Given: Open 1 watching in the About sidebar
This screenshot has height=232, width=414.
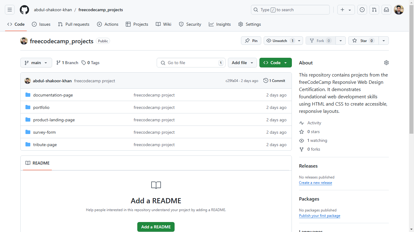Looking at the screenshot, I should (x=313, y=140).
